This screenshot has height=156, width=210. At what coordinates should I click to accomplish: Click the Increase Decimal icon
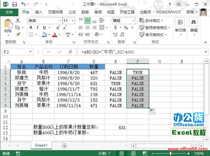[x=115, y=34]
